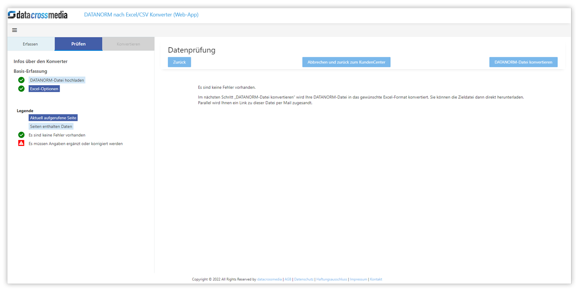The image size is (578, 291).
Task: Click Seiten enthalten Daten legend entry
Action: point(51,126)
